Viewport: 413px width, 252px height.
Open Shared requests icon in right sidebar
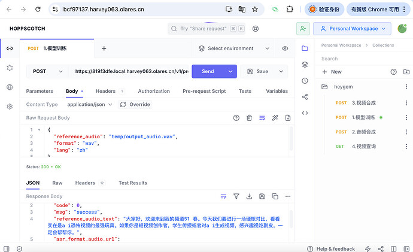305,97
